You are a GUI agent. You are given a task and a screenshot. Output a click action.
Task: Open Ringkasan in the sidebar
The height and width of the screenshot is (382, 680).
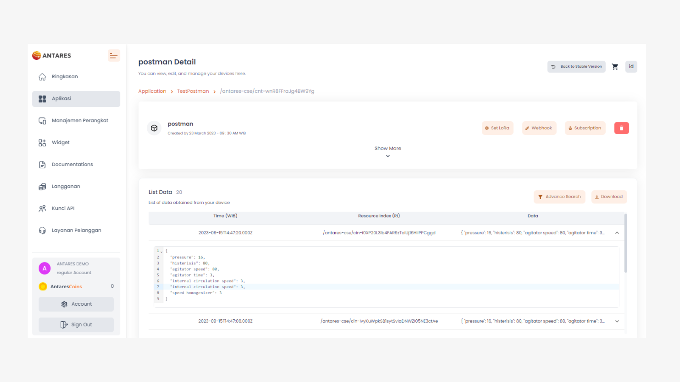pyautogui.click(x=65, y=77)
